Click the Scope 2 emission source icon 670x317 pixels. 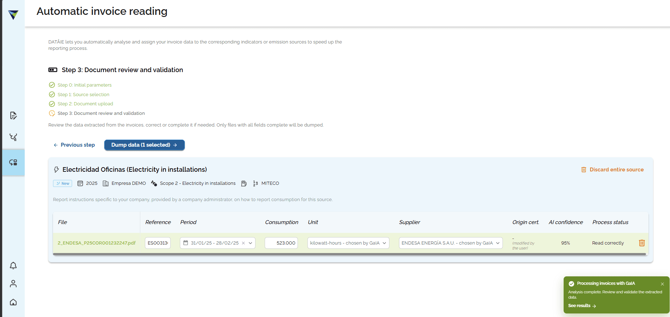point(154,183)
